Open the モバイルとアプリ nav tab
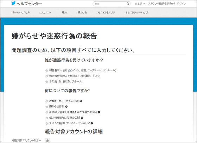197x143 pixels. (x=106, y=12)
